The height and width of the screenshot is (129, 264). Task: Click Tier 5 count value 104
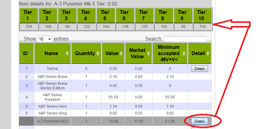click(x=106, y=27)
